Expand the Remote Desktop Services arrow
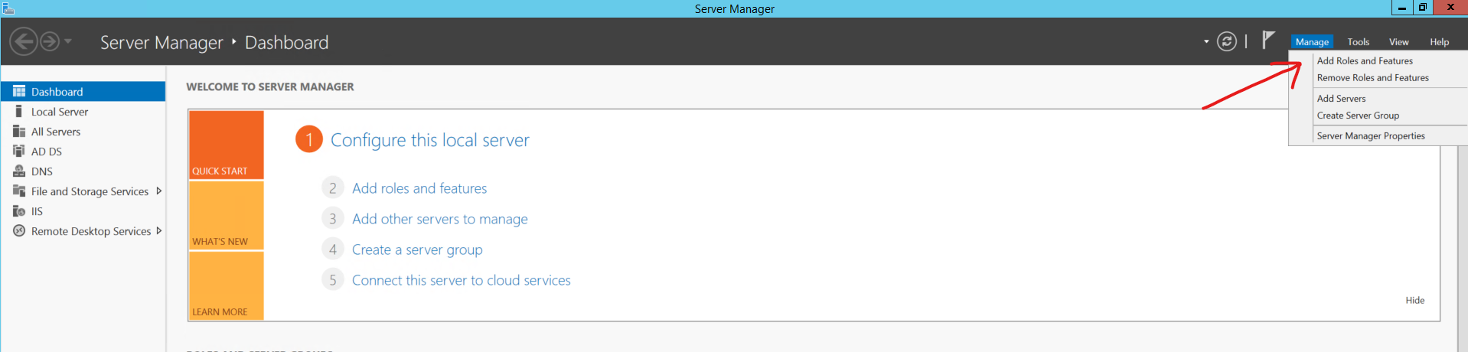This screenshot has width=1468, height=352. [x=158, y=231]
